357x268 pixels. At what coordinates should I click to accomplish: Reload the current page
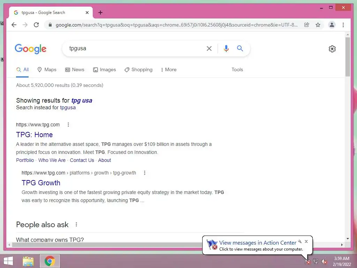coord(36,25)
